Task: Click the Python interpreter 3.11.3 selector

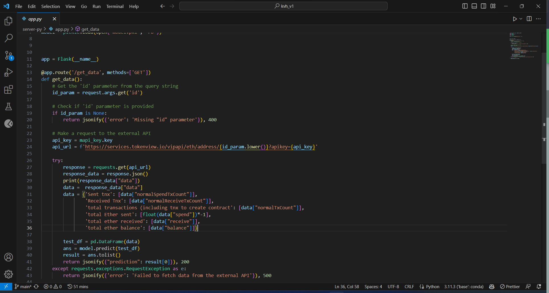Action: 464,286
